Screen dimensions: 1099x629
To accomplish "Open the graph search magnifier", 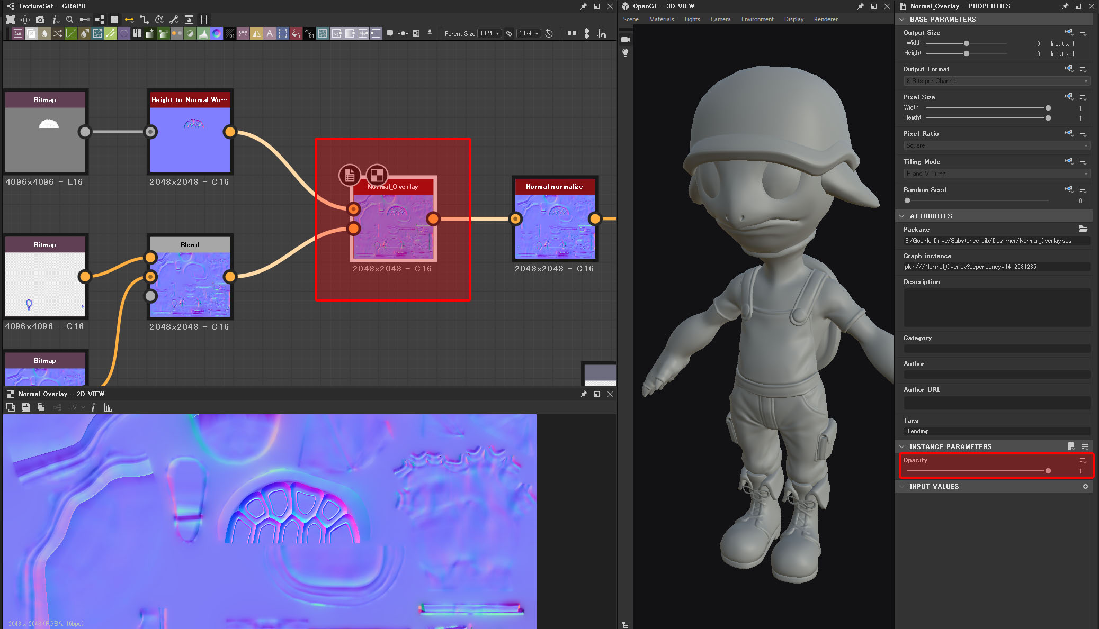I will pyautogui.click(x=69, y=20).
